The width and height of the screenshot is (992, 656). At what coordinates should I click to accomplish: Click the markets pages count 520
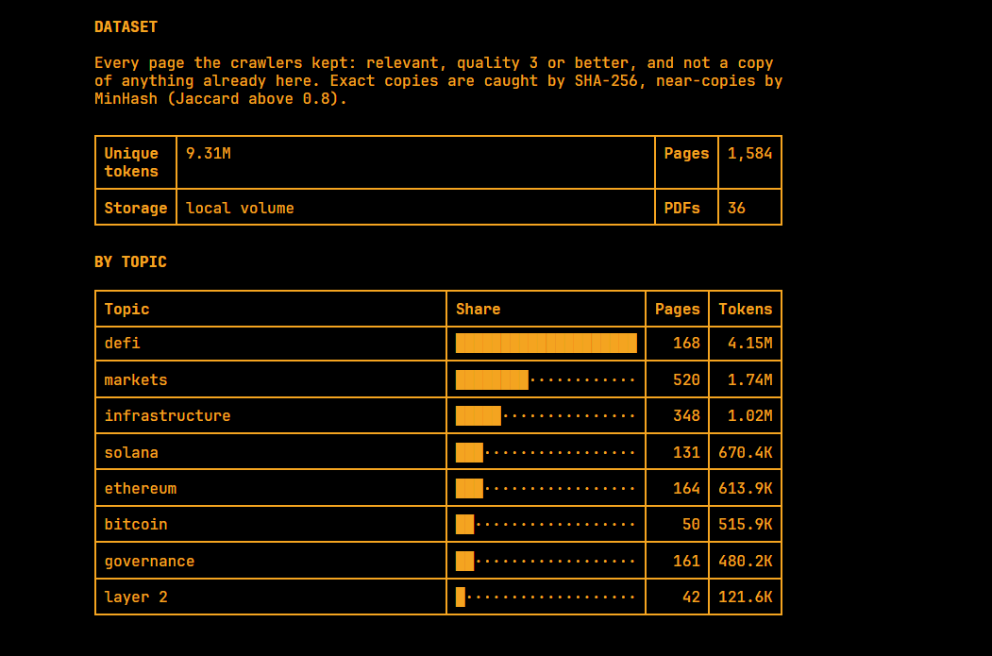(686, 379)
